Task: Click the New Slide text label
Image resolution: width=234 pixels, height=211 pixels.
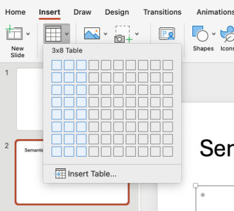Action: [x=18, y=51]
